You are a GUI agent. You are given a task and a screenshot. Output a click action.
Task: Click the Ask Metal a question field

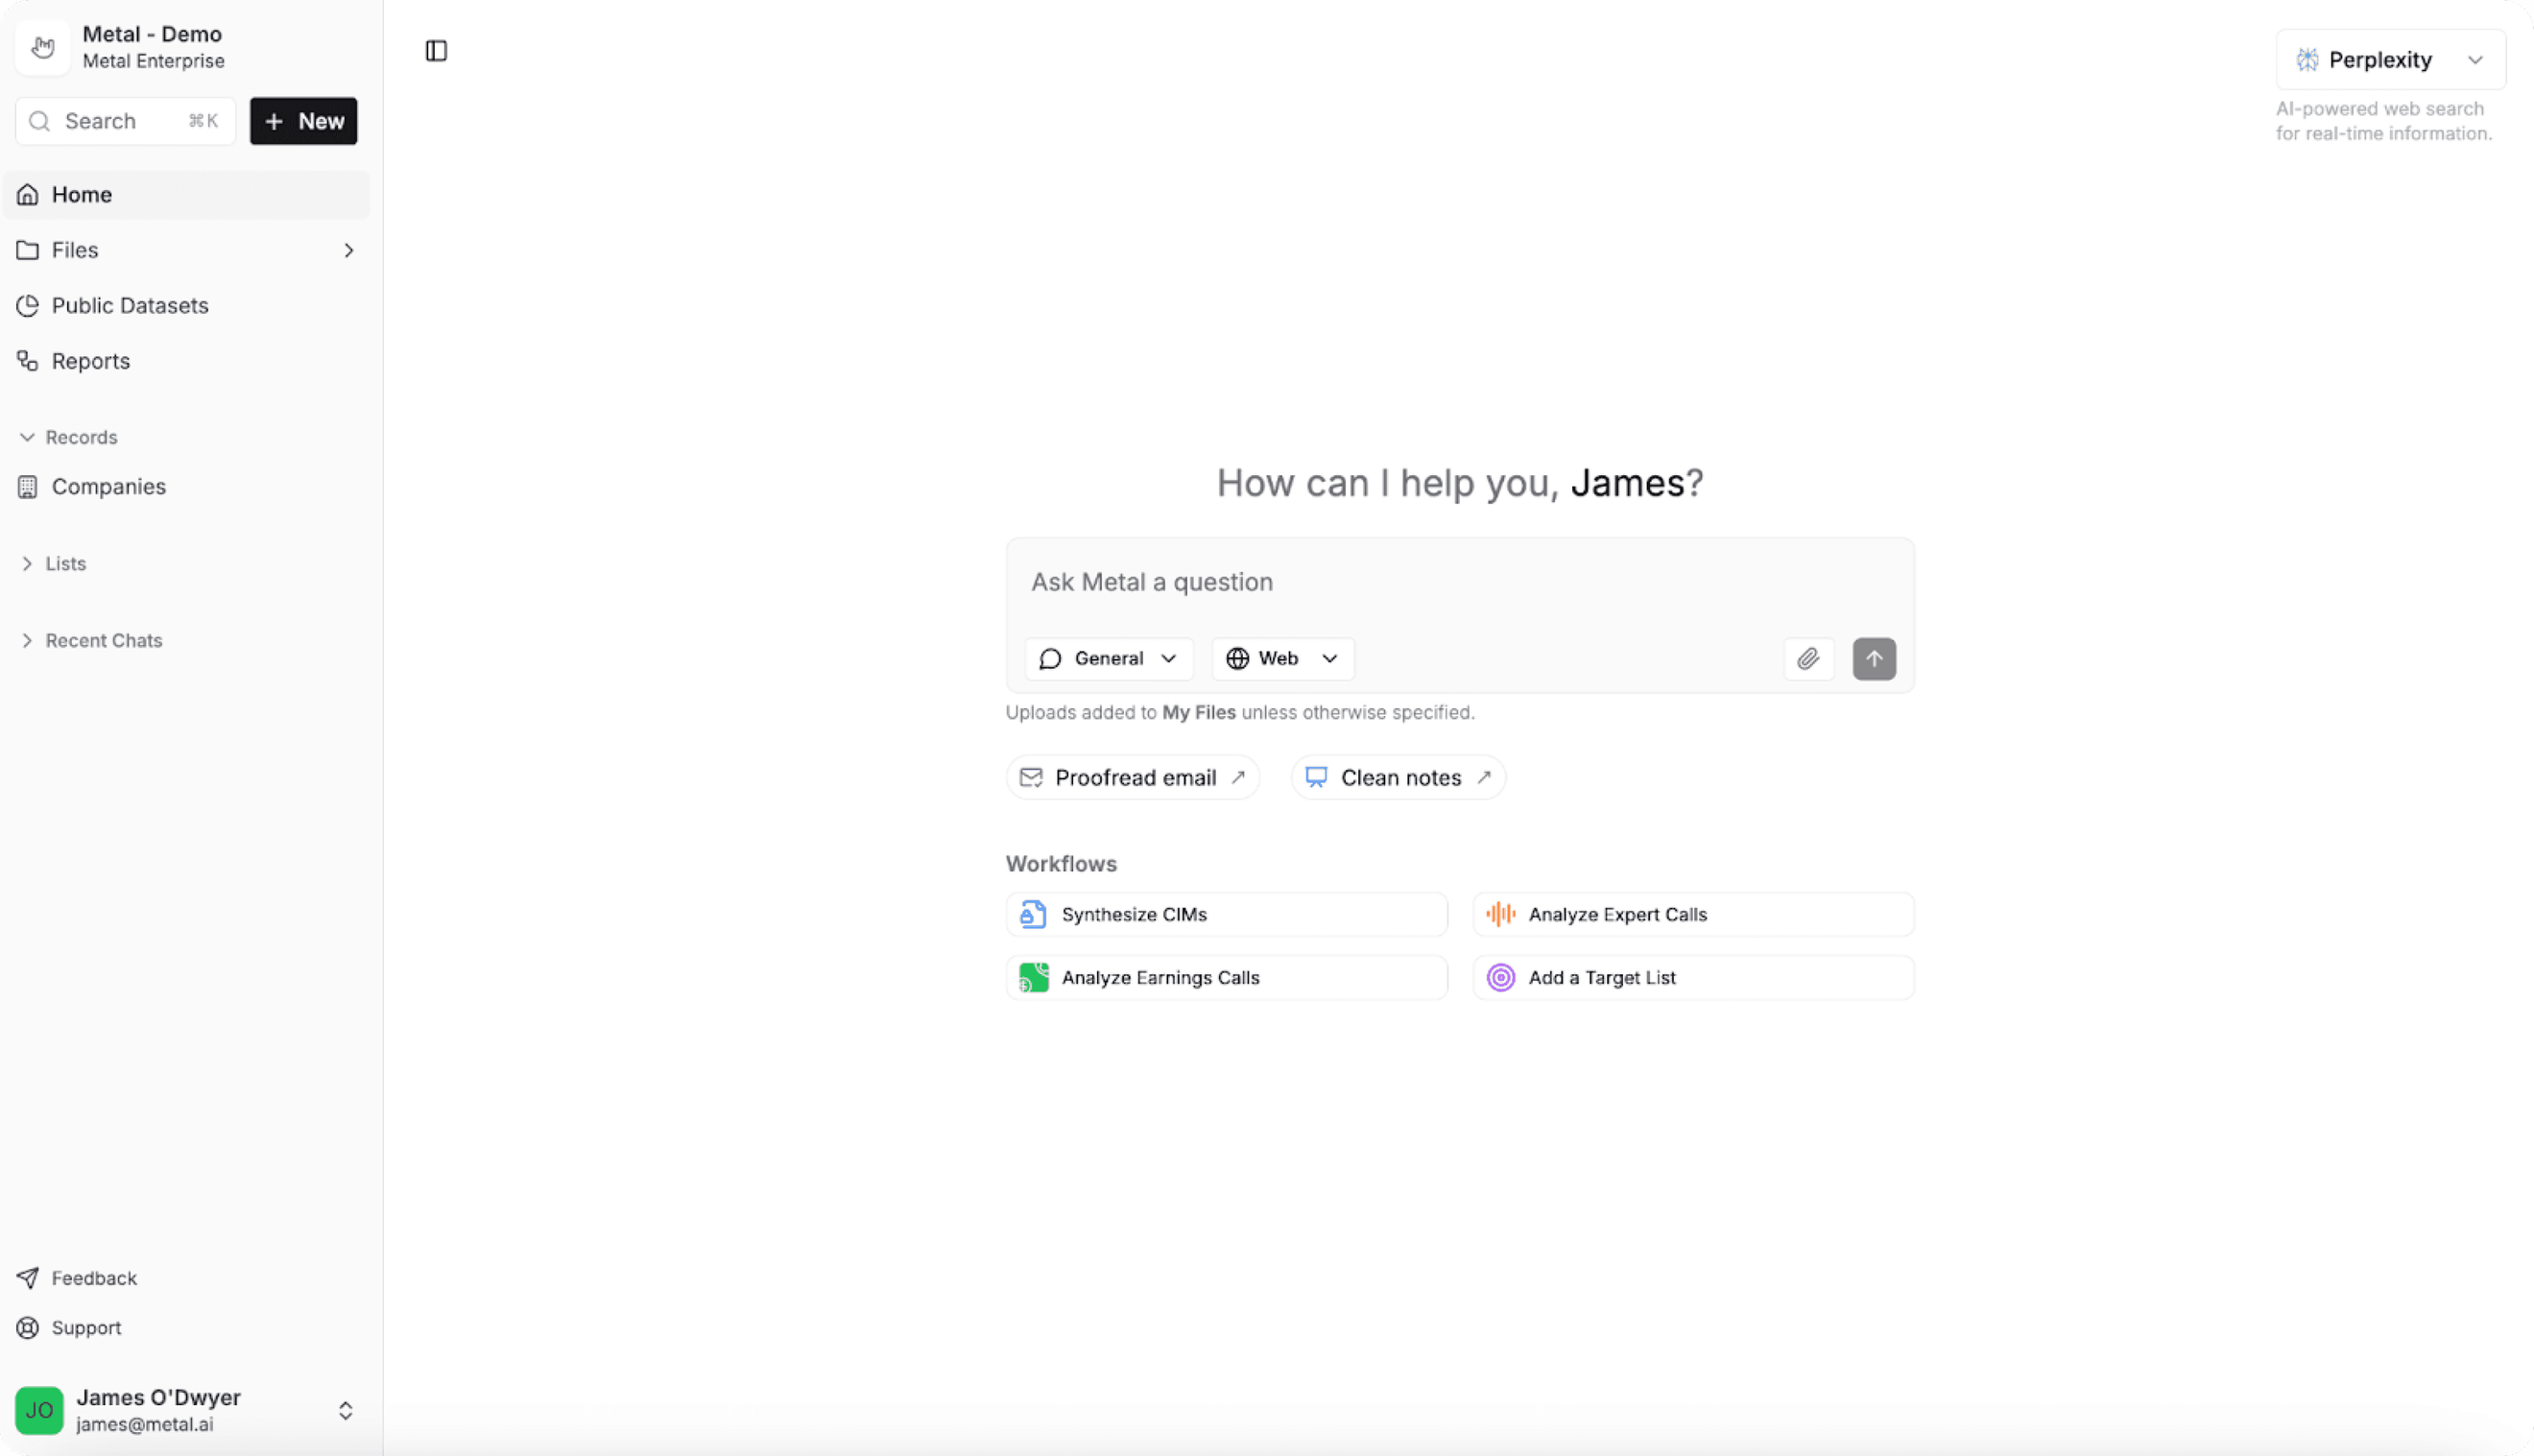click(1459, 582)
